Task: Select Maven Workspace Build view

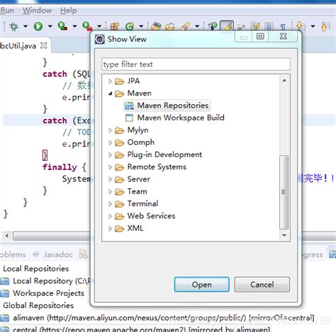Action: tap(175, 118)
